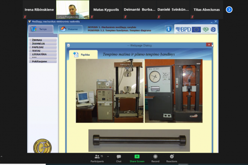This screenshot has width=248, height=165.
Task: Select the Papildas tab in dialog
Action: click(83, 55)
